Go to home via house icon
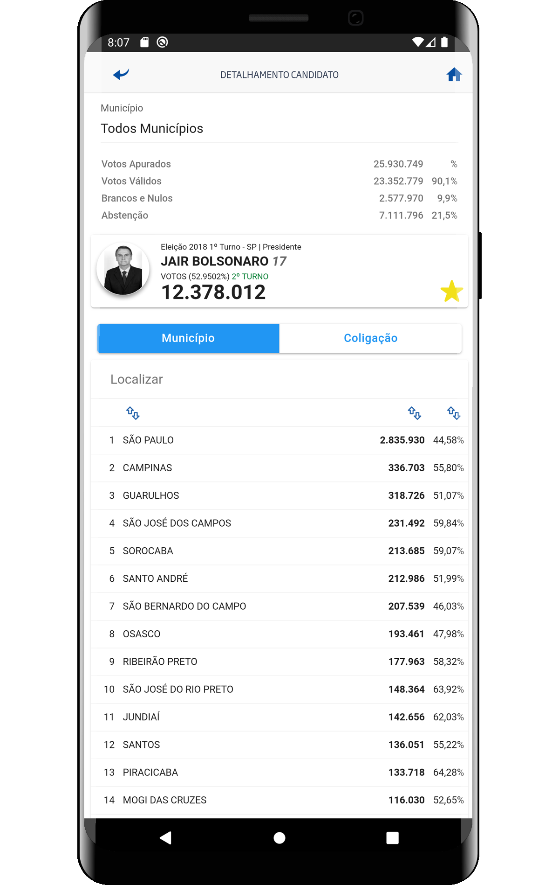Image resolution: width=559 pixels, height=885 pixels. [x=454, y=75]
